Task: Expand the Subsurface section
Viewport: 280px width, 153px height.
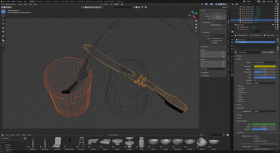Action: point(241,88)
